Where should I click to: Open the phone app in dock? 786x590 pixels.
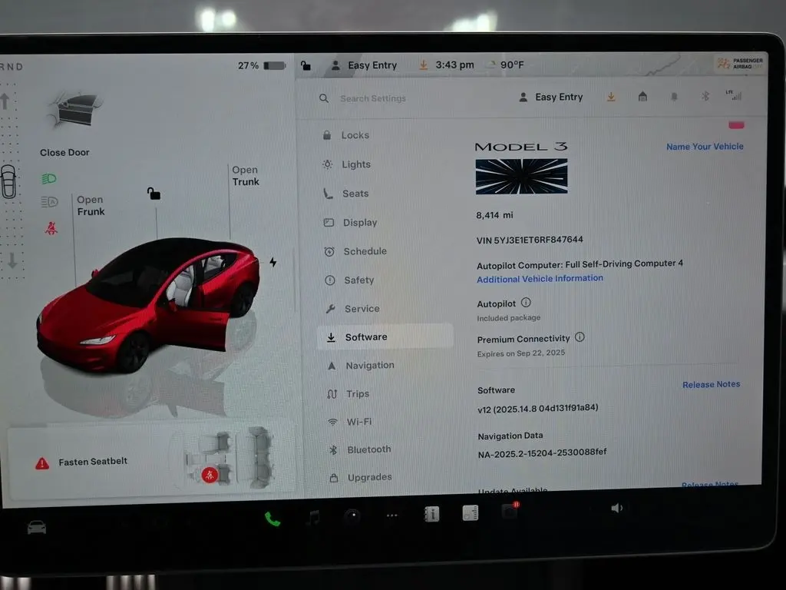tap(272, 519)
